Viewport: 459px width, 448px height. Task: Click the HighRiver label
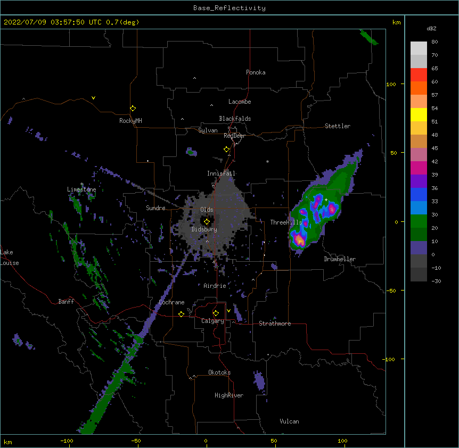tap(229, 395)
